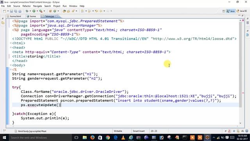
Task: Click the New file wizard toolbar icon
Action: (x=5, y=11)
